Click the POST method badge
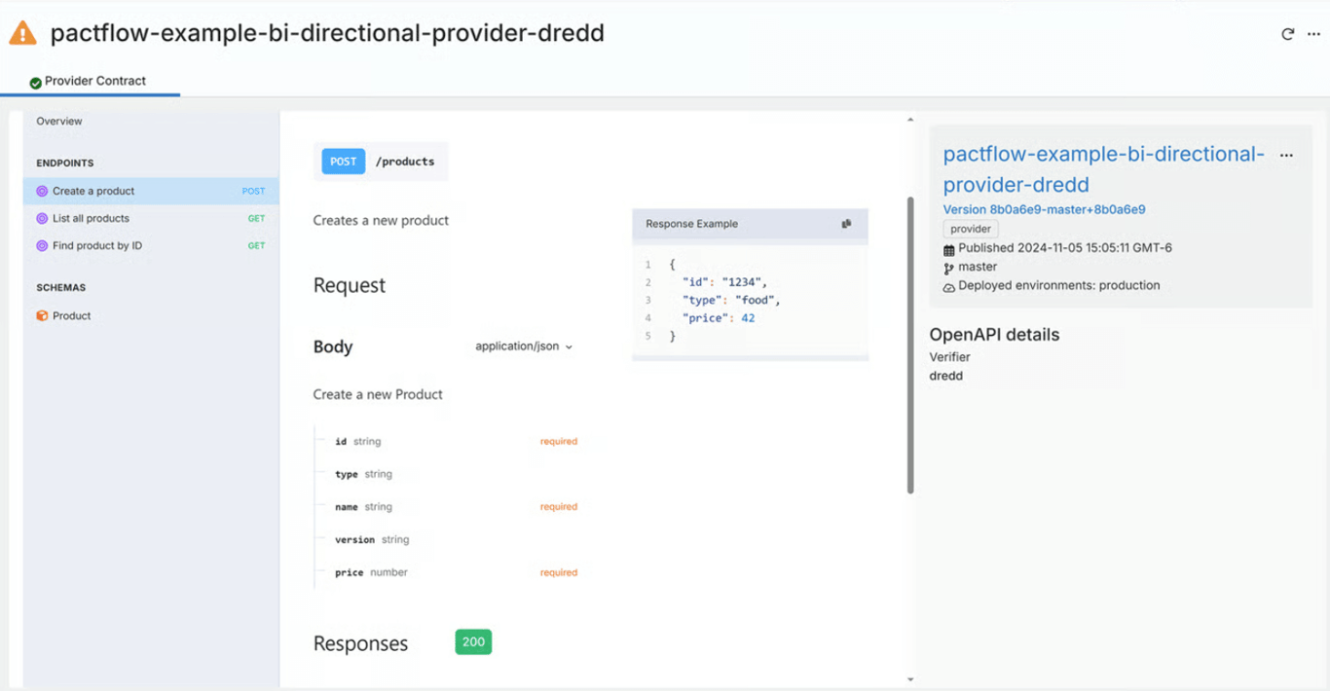Image resolution: width=1330 pixels, height=691 pixels. point(343,162)
